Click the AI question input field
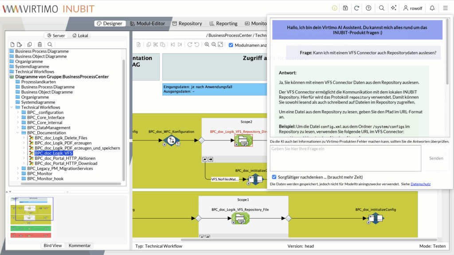Screen dimensions: 454x255 (x=345, y=158)
